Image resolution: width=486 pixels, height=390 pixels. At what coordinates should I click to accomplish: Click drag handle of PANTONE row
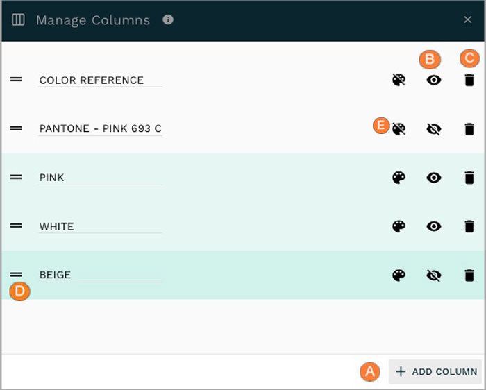pos(16,128)
